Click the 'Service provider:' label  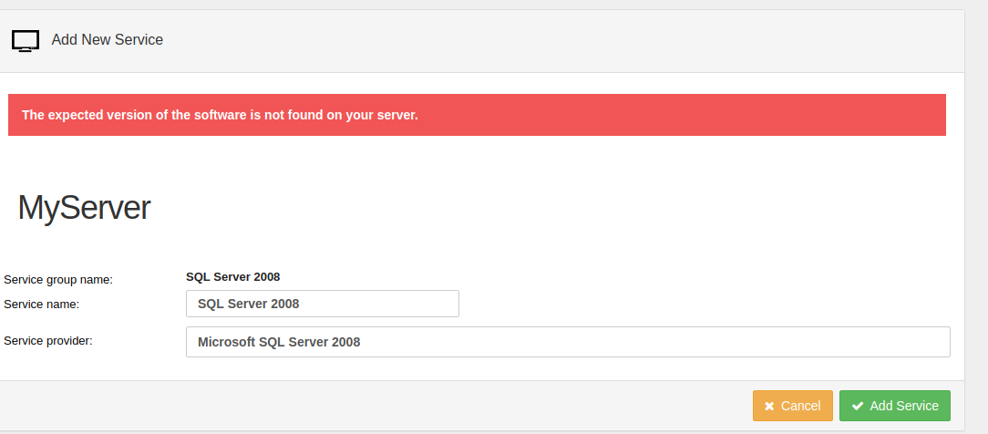(48, 341)
